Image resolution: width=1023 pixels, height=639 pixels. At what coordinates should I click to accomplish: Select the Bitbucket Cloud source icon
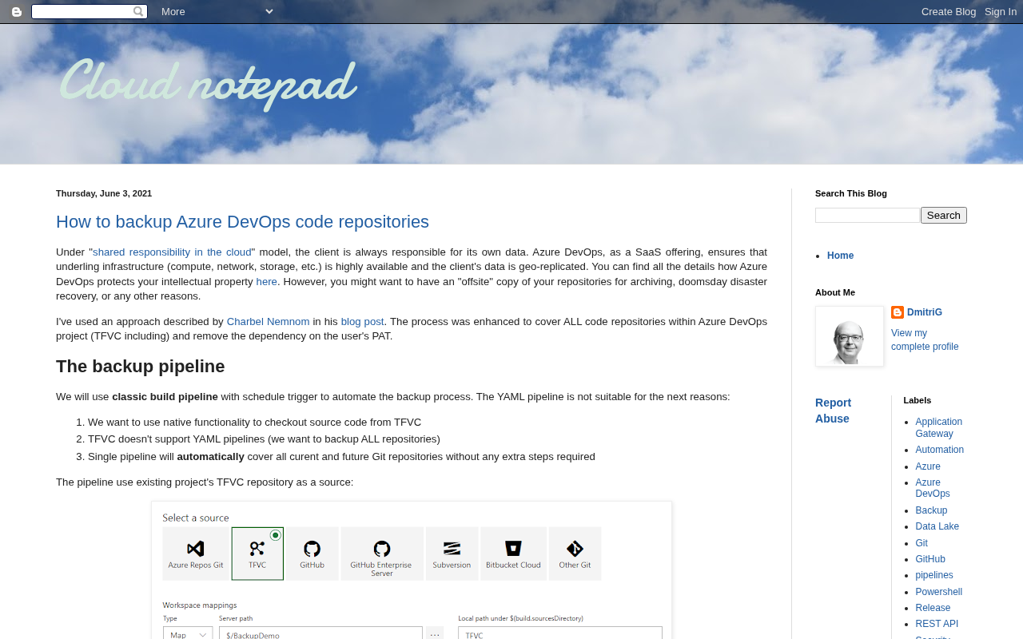[513, 549]
